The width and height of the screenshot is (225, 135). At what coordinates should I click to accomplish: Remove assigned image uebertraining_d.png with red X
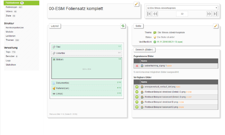click(137, 65)
